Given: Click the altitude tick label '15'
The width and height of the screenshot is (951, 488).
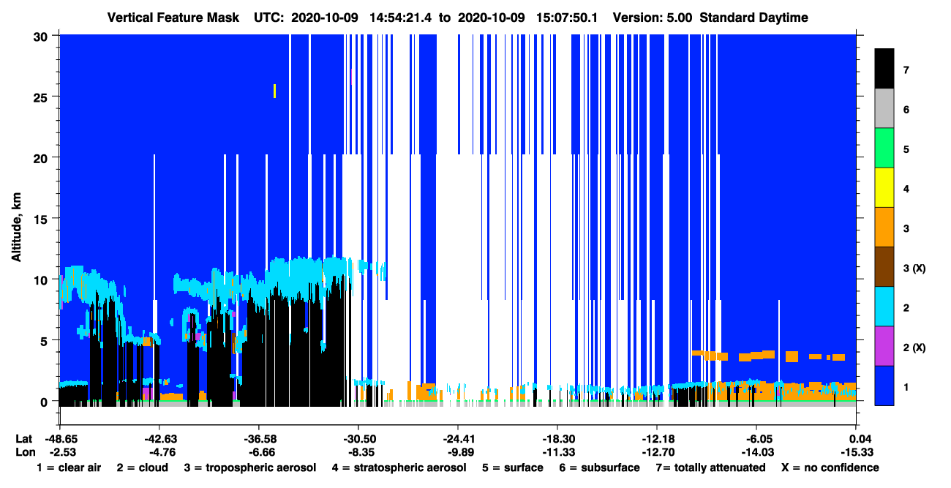Looking at the screenshot, I should (x=42, y=218).
